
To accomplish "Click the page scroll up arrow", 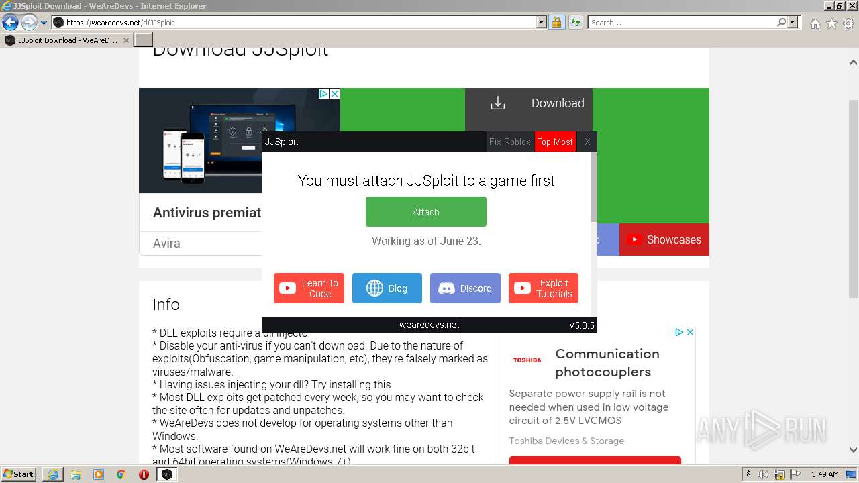I will point(854,62).
